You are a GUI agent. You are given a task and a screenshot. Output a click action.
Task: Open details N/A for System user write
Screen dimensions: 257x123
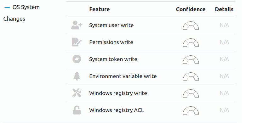point(224,25)
